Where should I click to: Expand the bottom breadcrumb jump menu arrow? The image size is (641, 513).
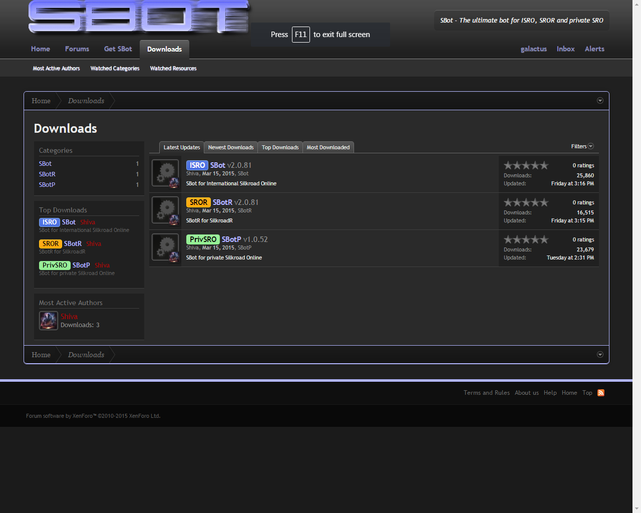(600, 355)
